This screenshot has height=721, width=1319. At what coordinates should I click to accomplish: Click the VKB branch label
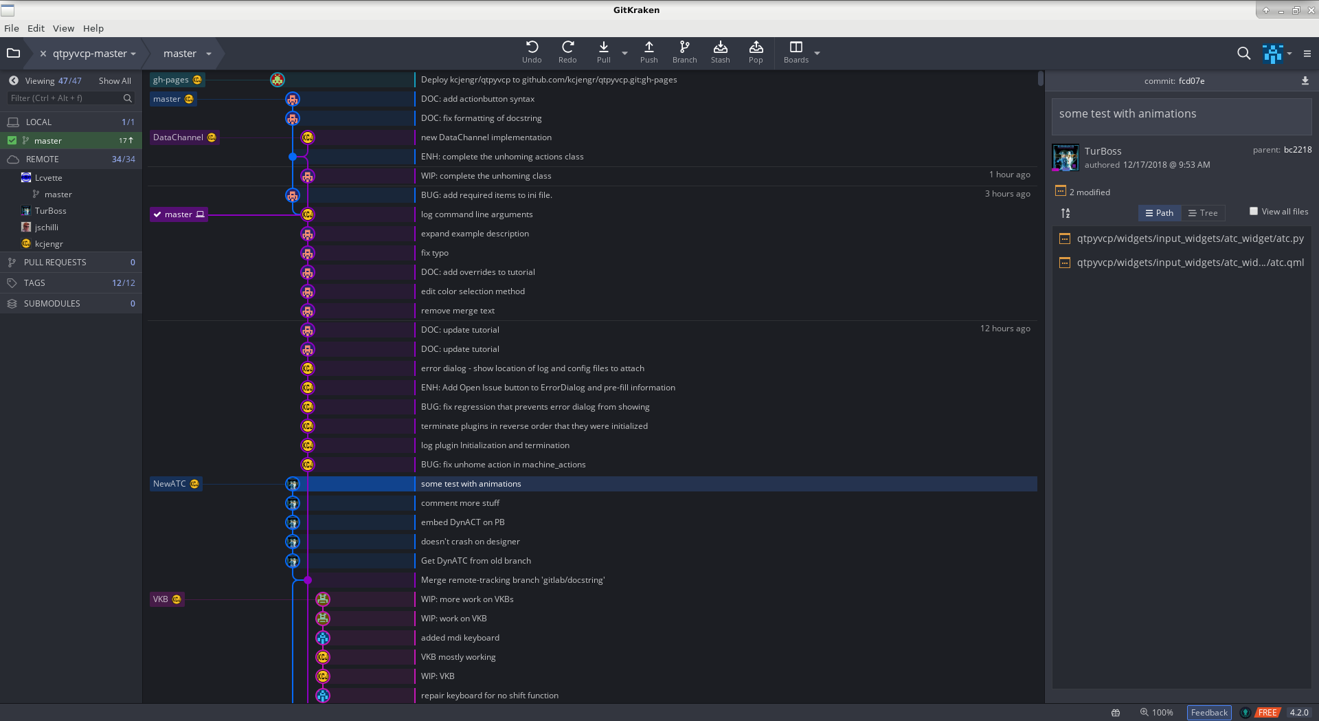167,599
